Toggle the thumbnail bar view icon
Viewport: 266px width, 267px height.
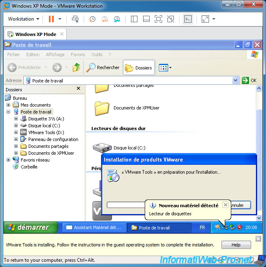tap(146, 19)
